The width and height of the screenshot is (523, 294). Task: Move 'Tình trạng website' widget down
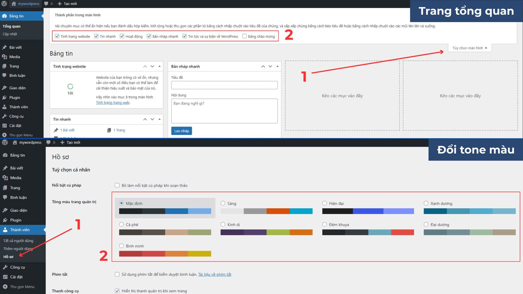[152, 66]
